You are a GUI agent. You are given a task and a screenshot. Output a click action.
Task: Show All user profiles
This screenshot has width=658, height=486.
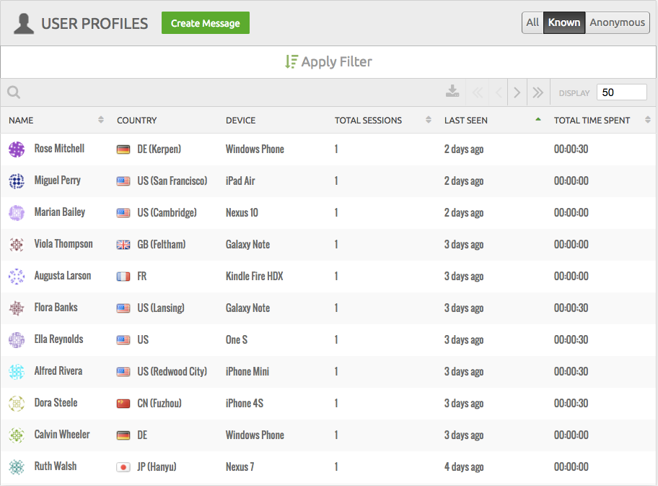click(x=532, y=22)
